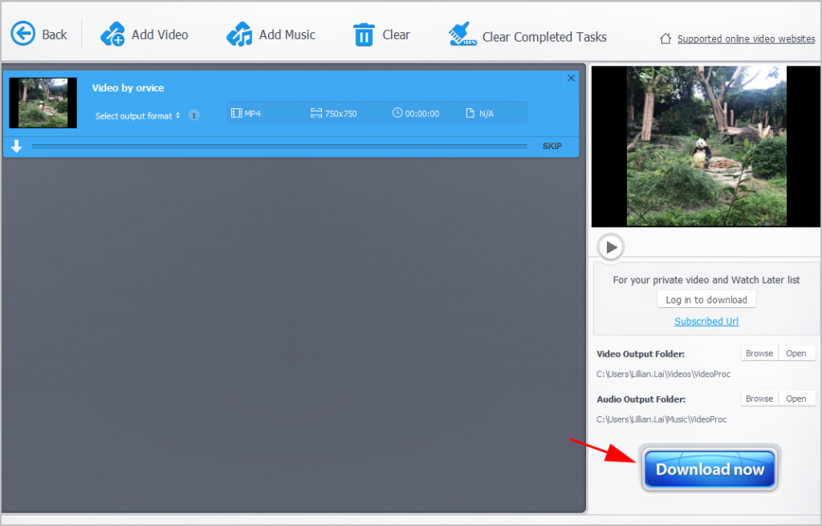Open the Audio Output Folder
The height and width of the screenshot is (526, 822).
[796, 399]
